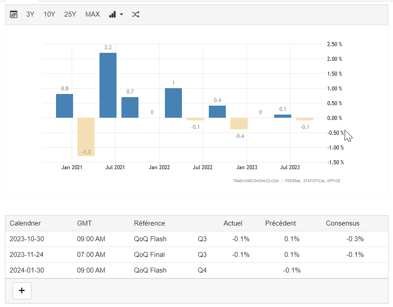Viewport: 393px width, 307px height.
Task: Click the 0.8 bar in chart
Action: coord(65,106)
